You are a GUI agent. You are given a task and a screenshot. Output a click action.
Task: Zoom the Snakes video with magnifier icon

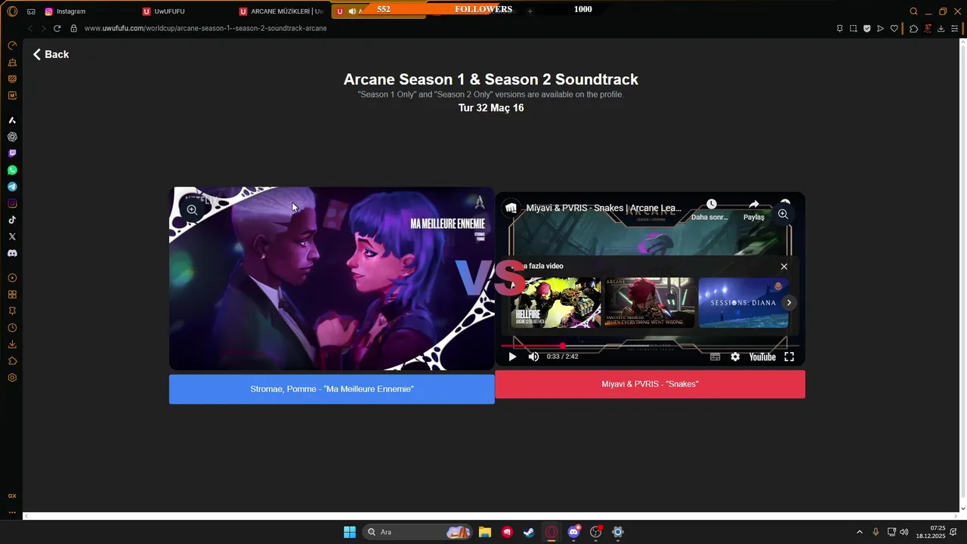(x=783, y=214)
